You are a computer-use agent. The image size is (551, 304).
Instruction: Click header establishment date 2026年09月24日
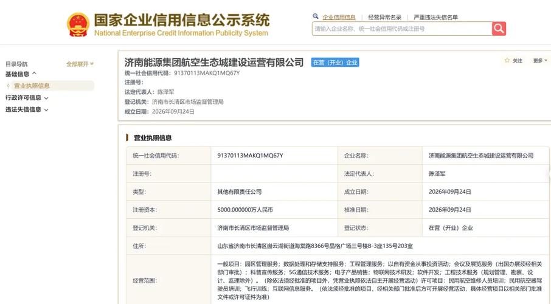(173, 112)
